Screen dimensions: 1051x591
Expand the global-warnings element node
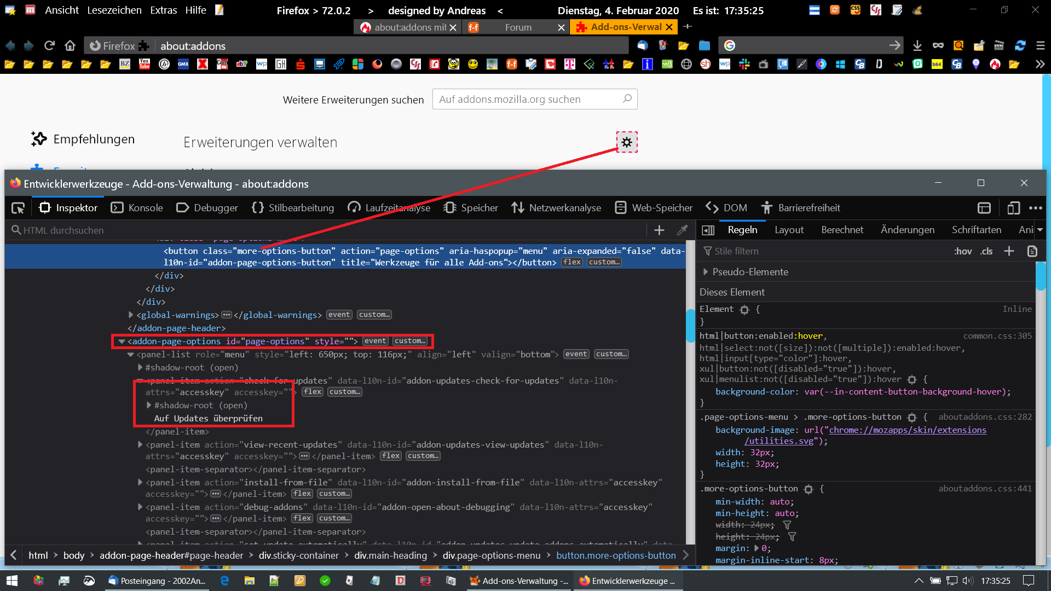point(131,315)
